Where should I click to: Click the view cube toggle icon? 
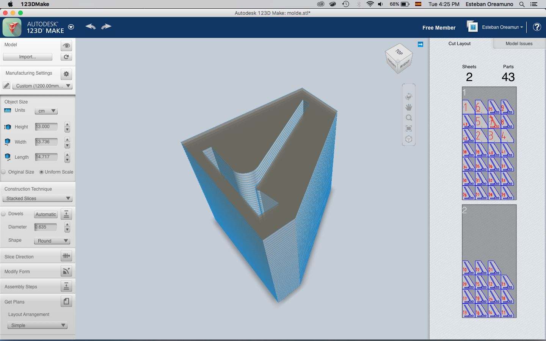coord(409,139)
